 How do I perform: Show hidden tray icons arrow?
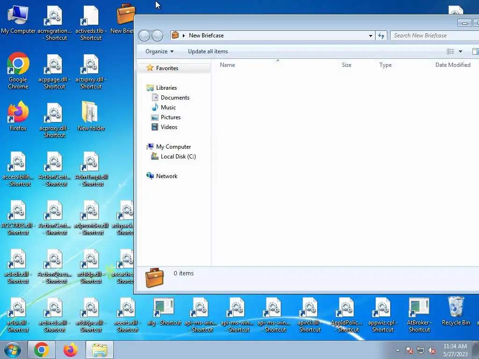398,350
